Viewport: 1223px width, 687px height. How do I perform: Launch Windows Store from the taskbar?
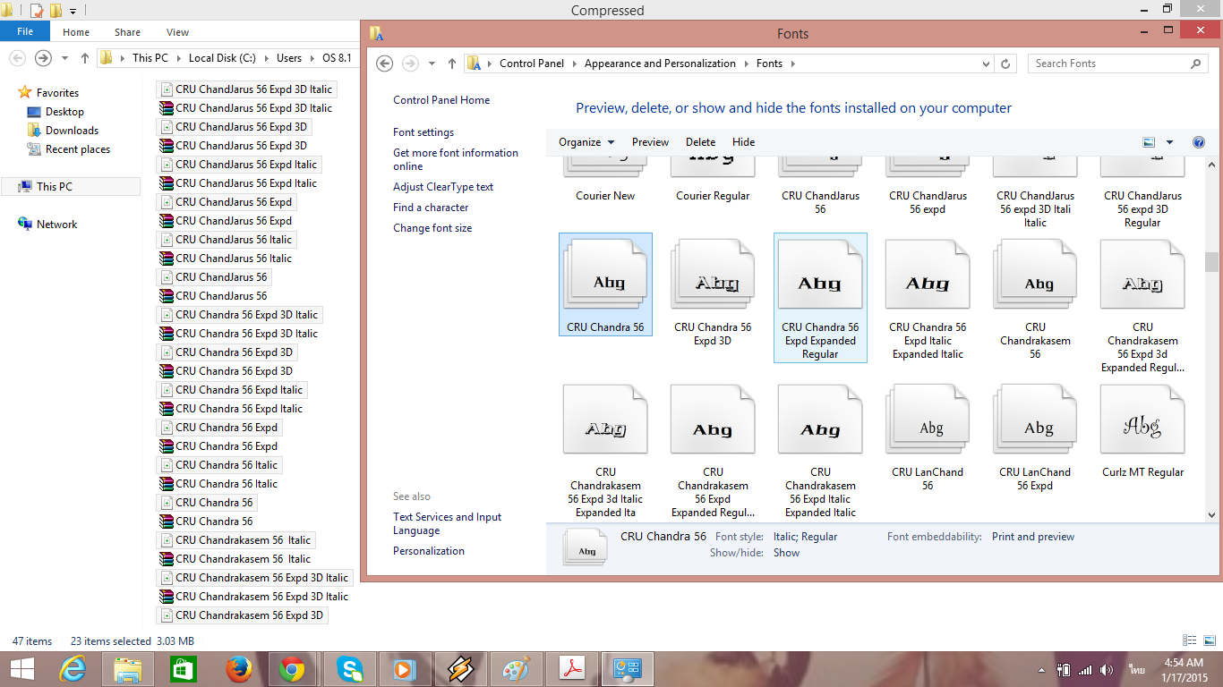183,668
